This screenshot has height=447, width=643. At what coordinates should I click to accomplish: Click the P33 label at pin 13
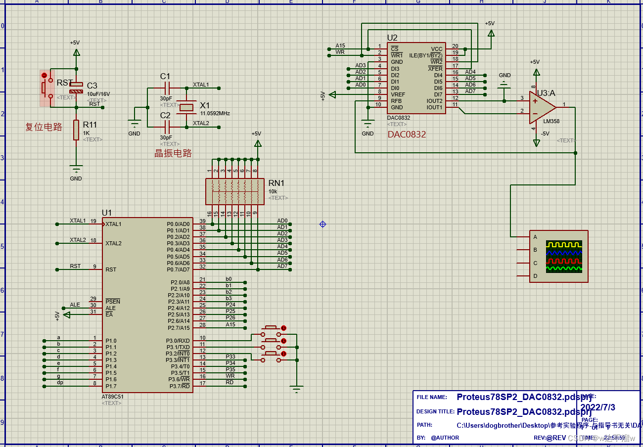pos(230,356)
